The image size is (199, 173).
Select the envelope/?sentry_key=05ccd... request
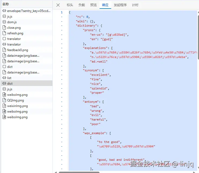tap(29, 11)
